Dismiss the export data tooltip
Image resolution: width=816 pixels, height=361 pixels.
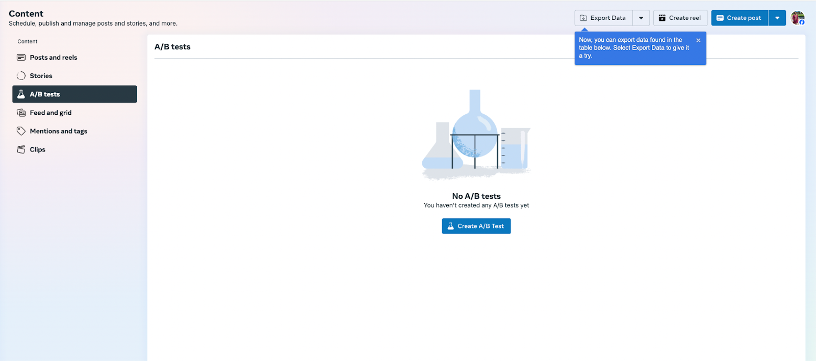coord(698,40)
